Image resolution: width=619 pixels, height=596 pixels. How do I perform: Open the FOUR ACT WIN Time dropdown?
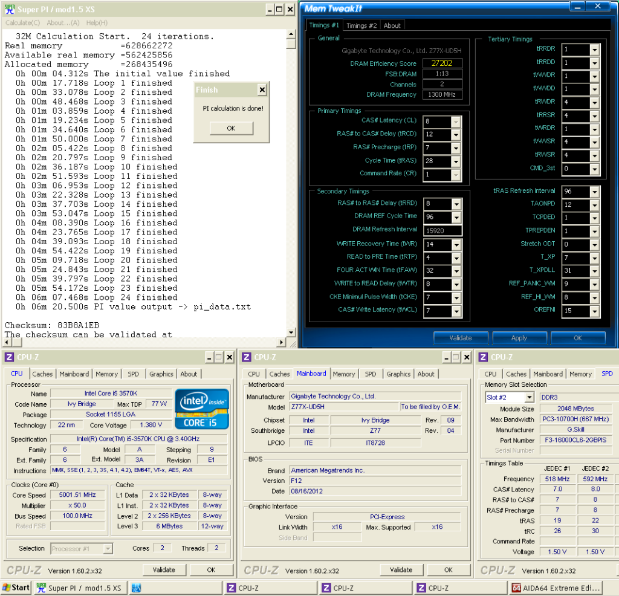click(456, 270)
